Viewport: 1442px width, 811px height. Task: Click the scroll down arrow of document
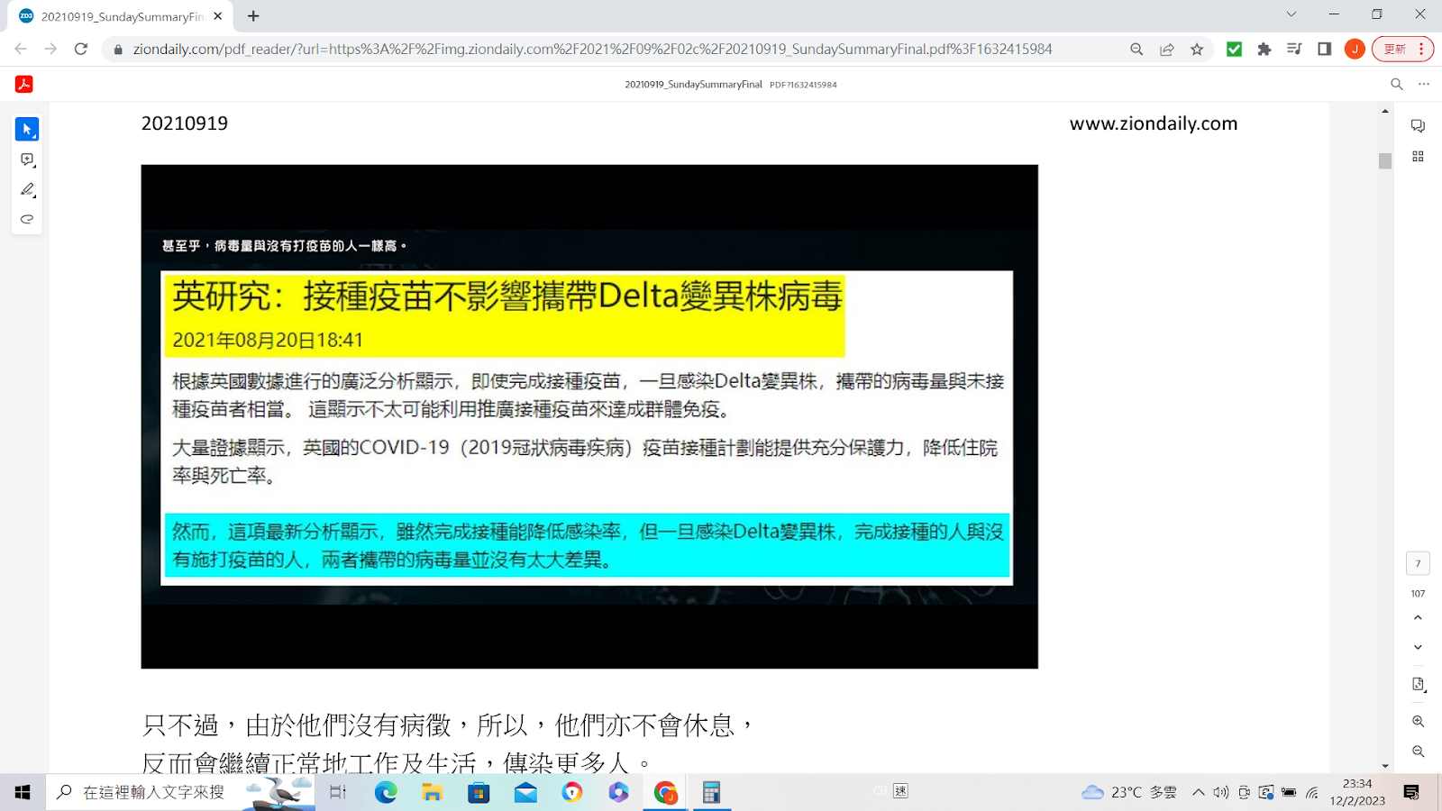1385,766
